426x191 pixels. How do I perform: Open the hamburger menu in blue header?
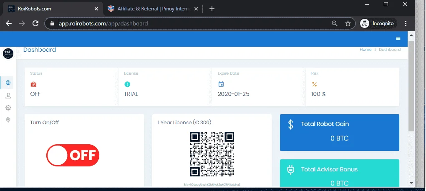tap(398, 39)
